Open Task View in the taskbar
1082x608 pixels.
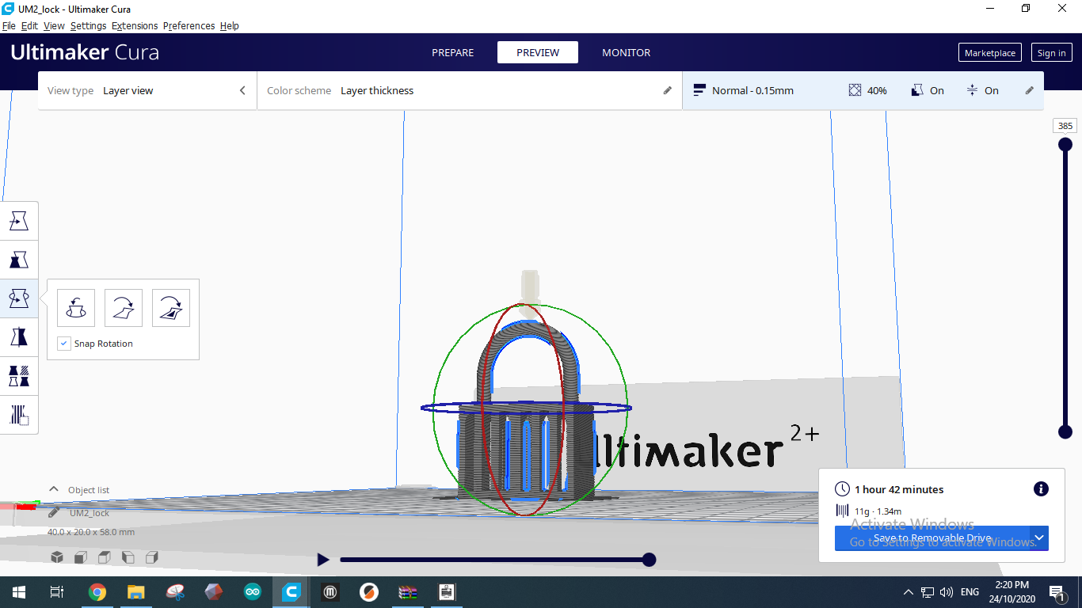pos(57,592)
